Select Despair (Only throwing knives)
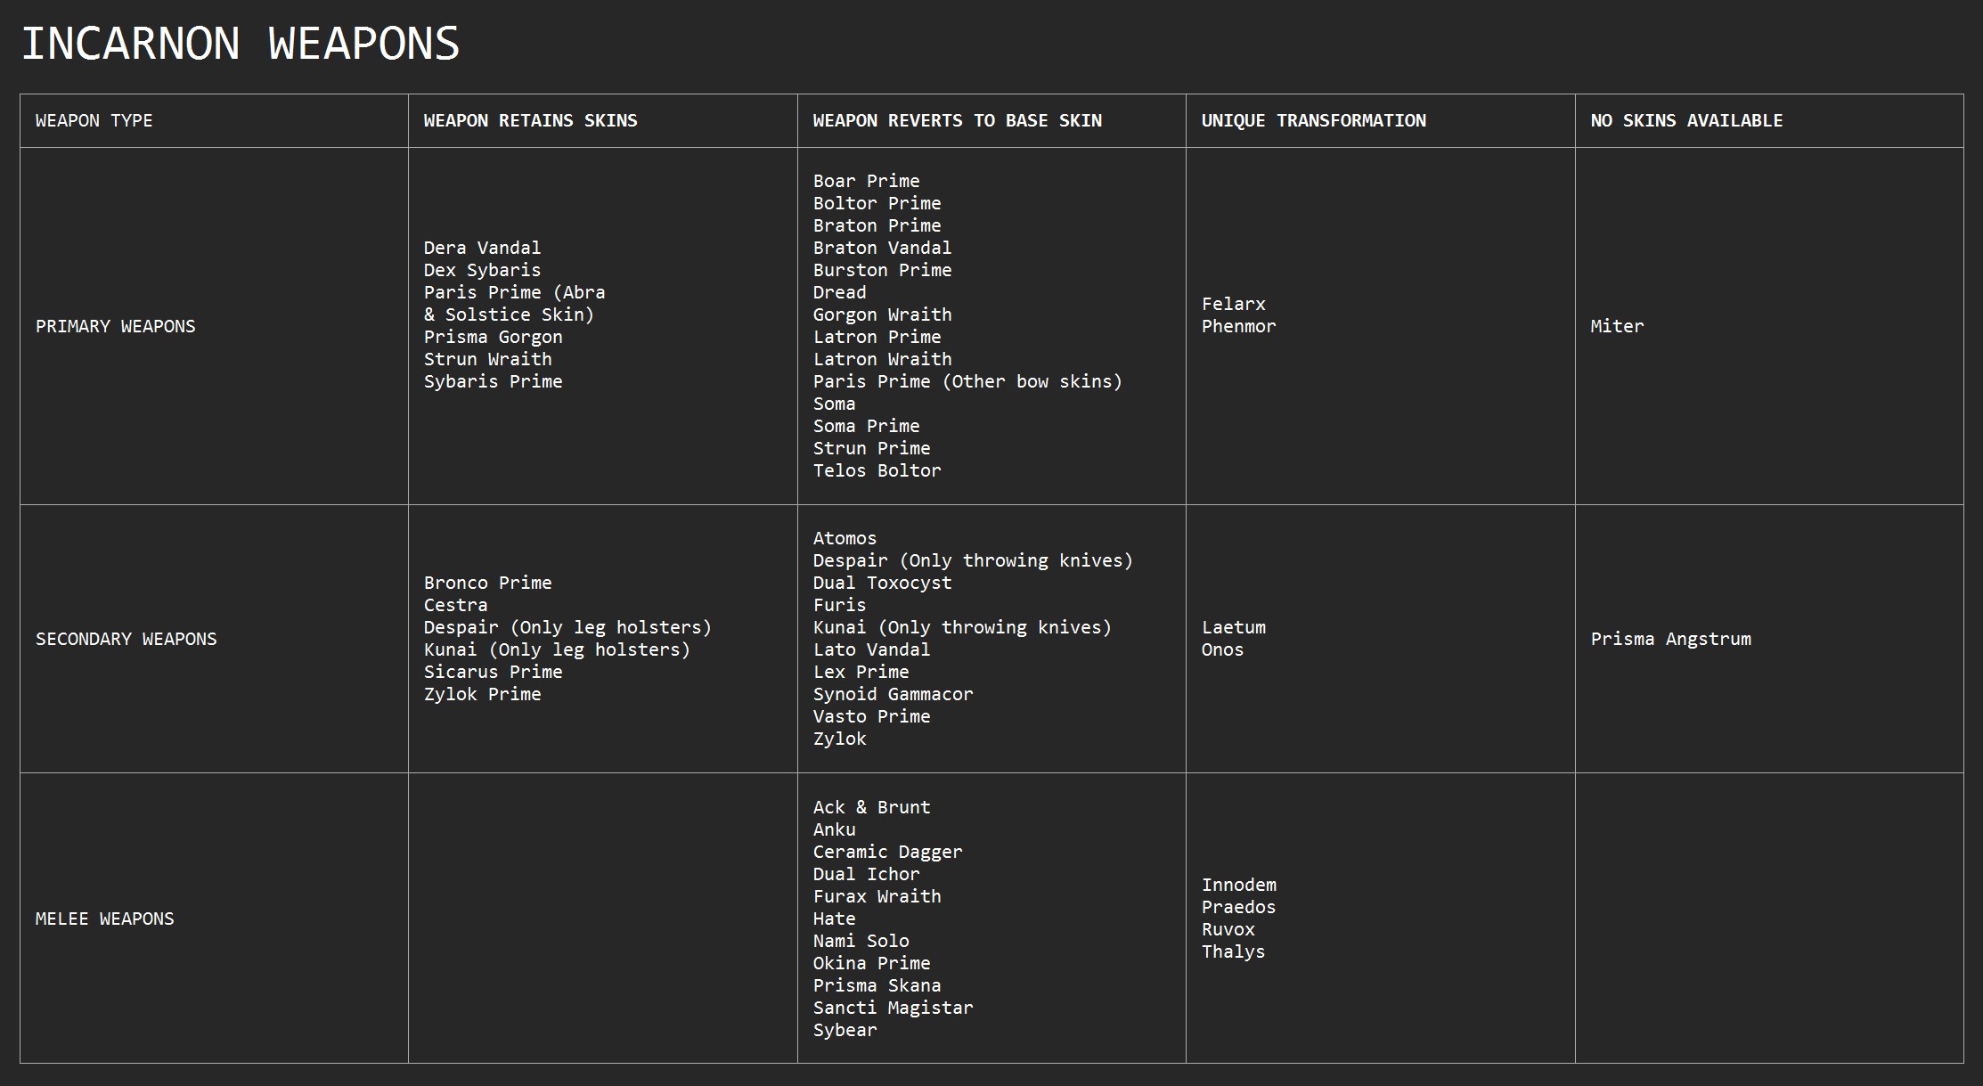1983x1086 pixels. click(x=973, y=560)
